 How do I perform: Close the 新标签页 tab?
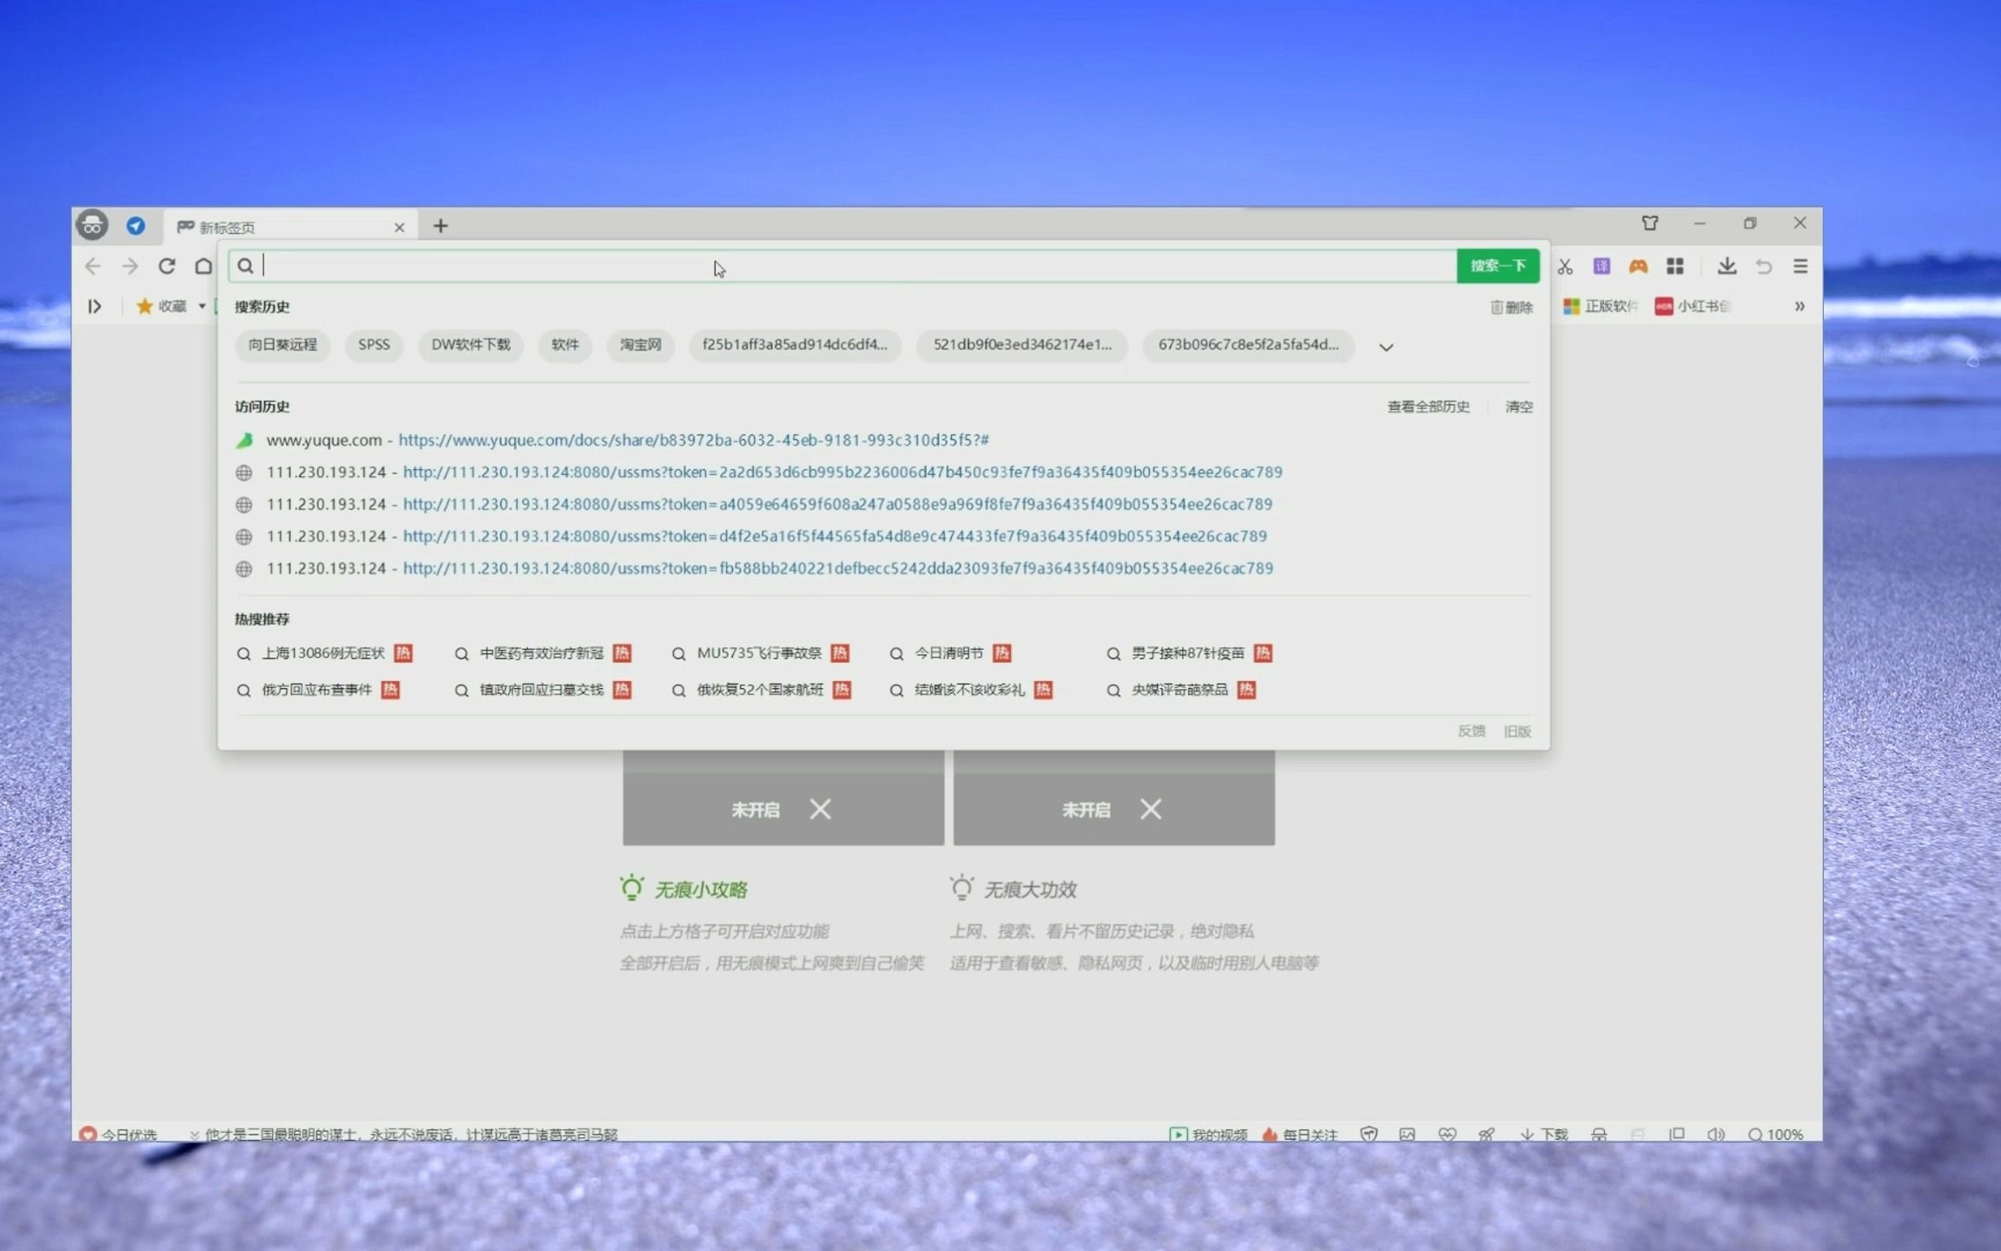pyautogui.click(x=400, y=228)
